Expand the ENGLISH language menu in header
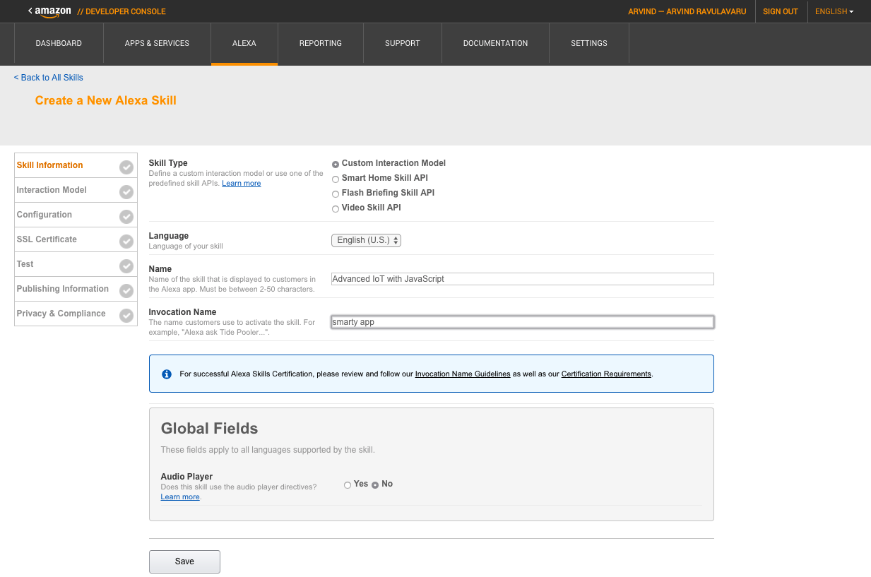The width and height of the screenshot is (871, 577). coord(834,12)
